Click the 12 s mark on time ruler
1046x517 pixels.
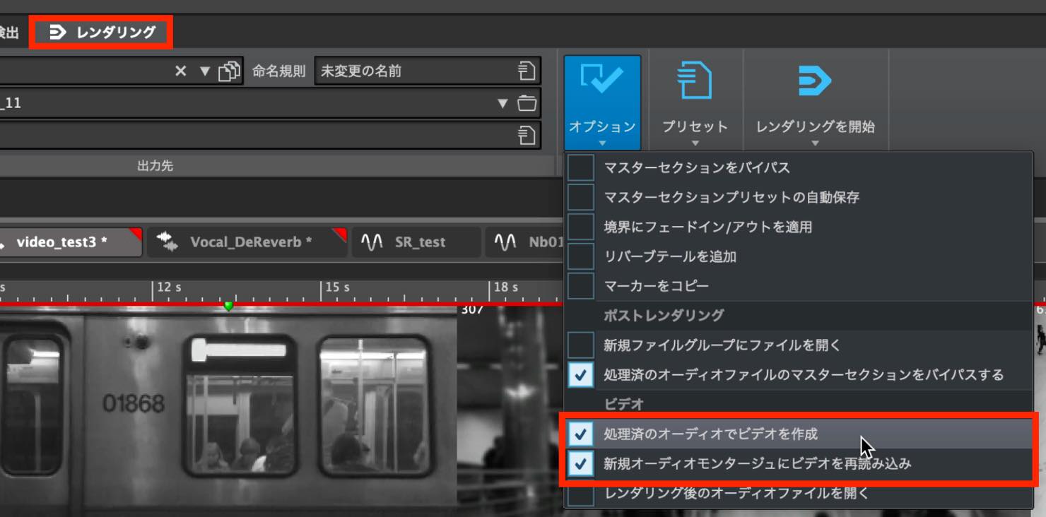169,287
